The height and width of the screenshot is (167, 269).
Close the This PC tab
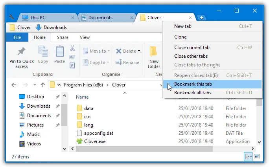click(x=73, y=18)
